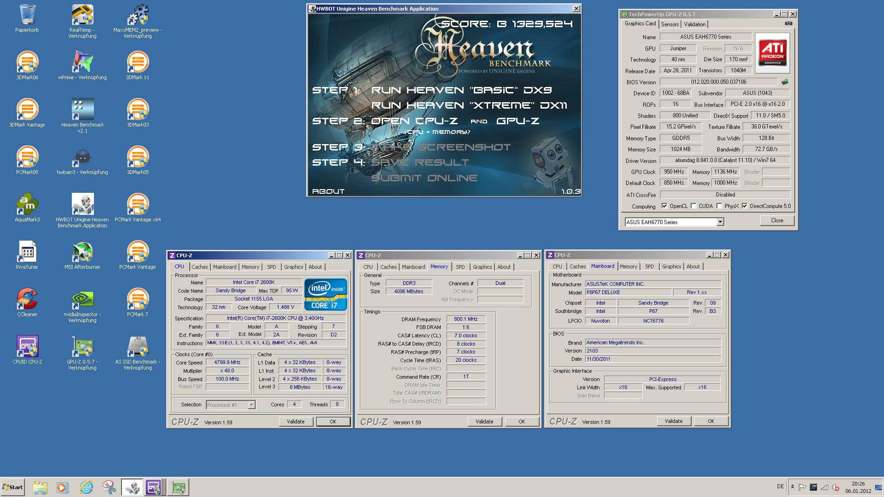884x497 pixels.
Task: Open RealTemp shortcut on desktop
Action: (82, 21)
